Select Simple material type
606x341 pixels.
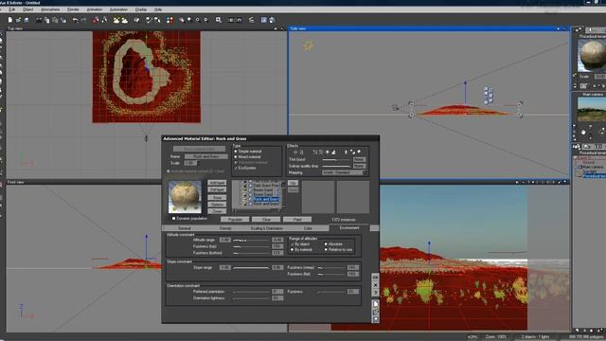(x=236, y=152)
